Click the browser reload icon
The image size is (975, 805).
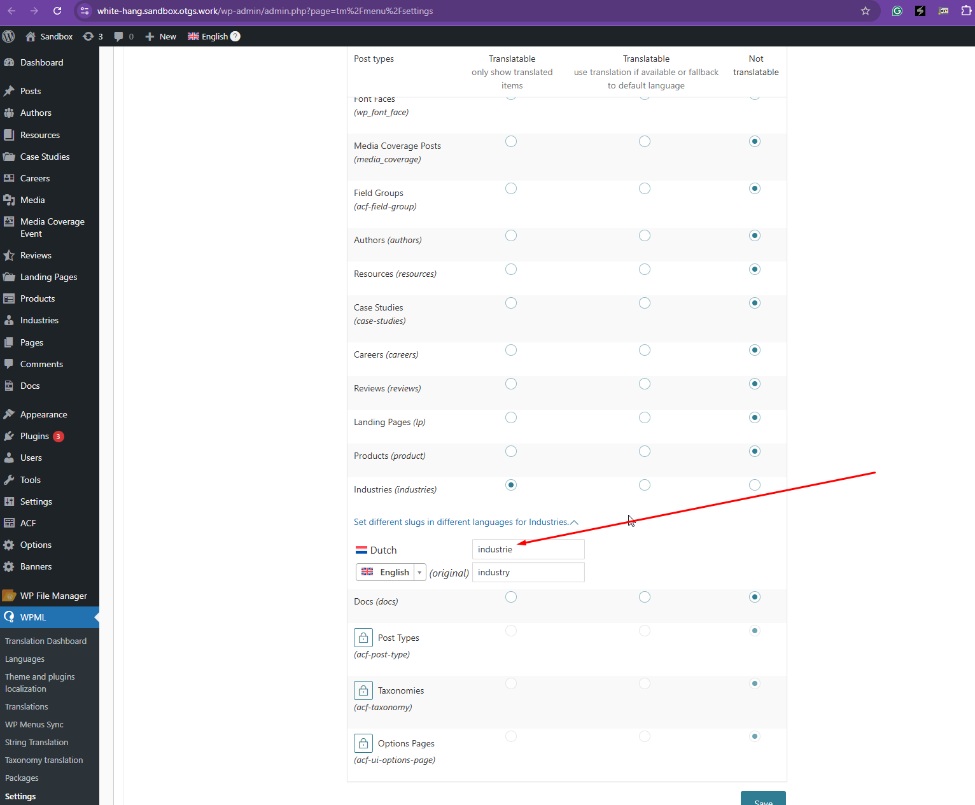pyautogui.click(x=57, y=11)
